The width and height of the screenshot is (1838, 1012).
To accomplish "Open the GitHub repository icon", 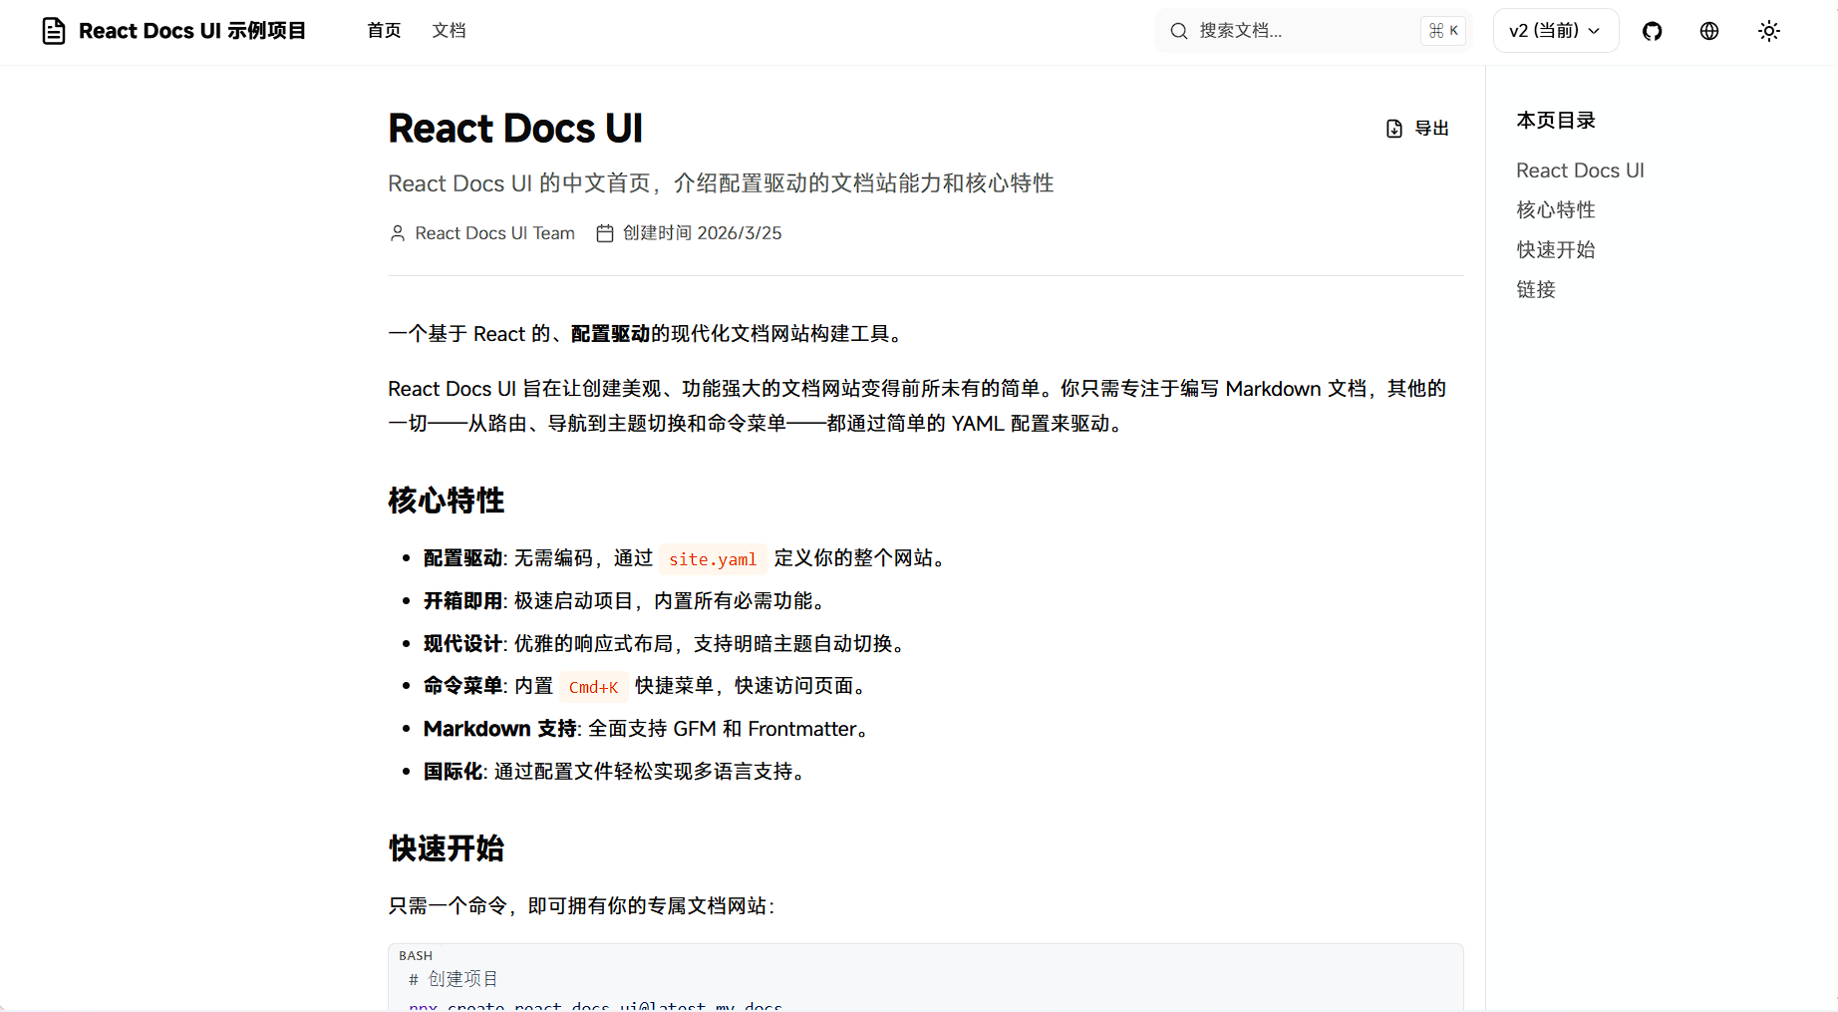I will click(1653, 31).
